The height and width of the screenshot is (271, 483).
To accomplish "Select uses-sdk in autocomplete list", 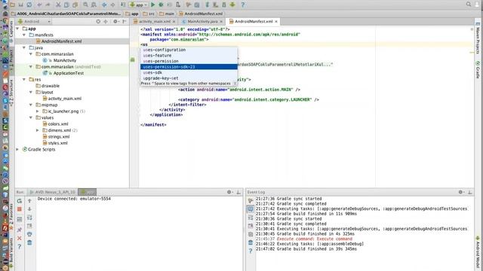I will pos(189,72).
